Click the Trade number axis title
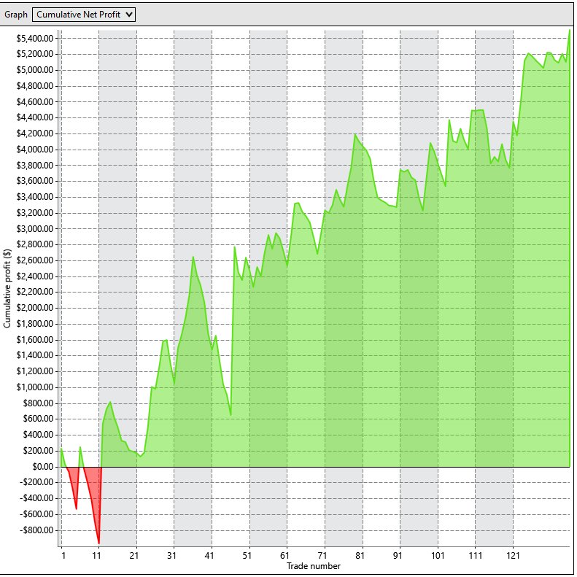 (314, 566)
